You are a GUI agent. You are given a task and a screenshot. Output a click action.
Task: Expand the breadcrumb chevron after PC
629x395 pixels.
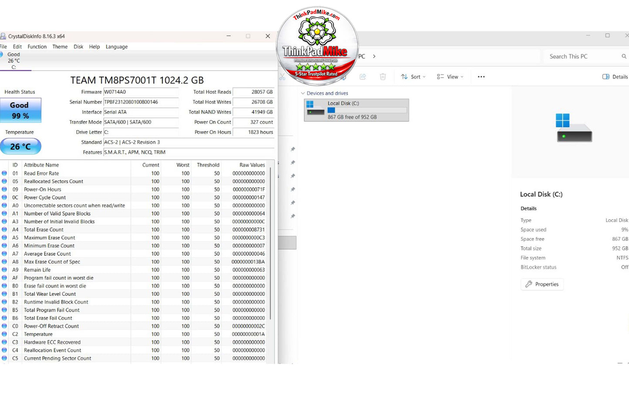374,57
